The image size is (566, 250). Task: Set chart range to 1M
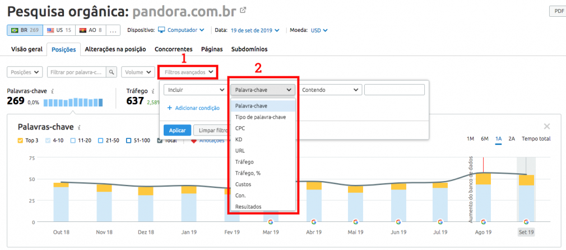(470, 138)
